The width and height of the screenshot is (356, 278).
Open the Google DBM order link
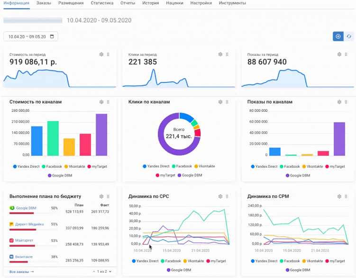26,208
